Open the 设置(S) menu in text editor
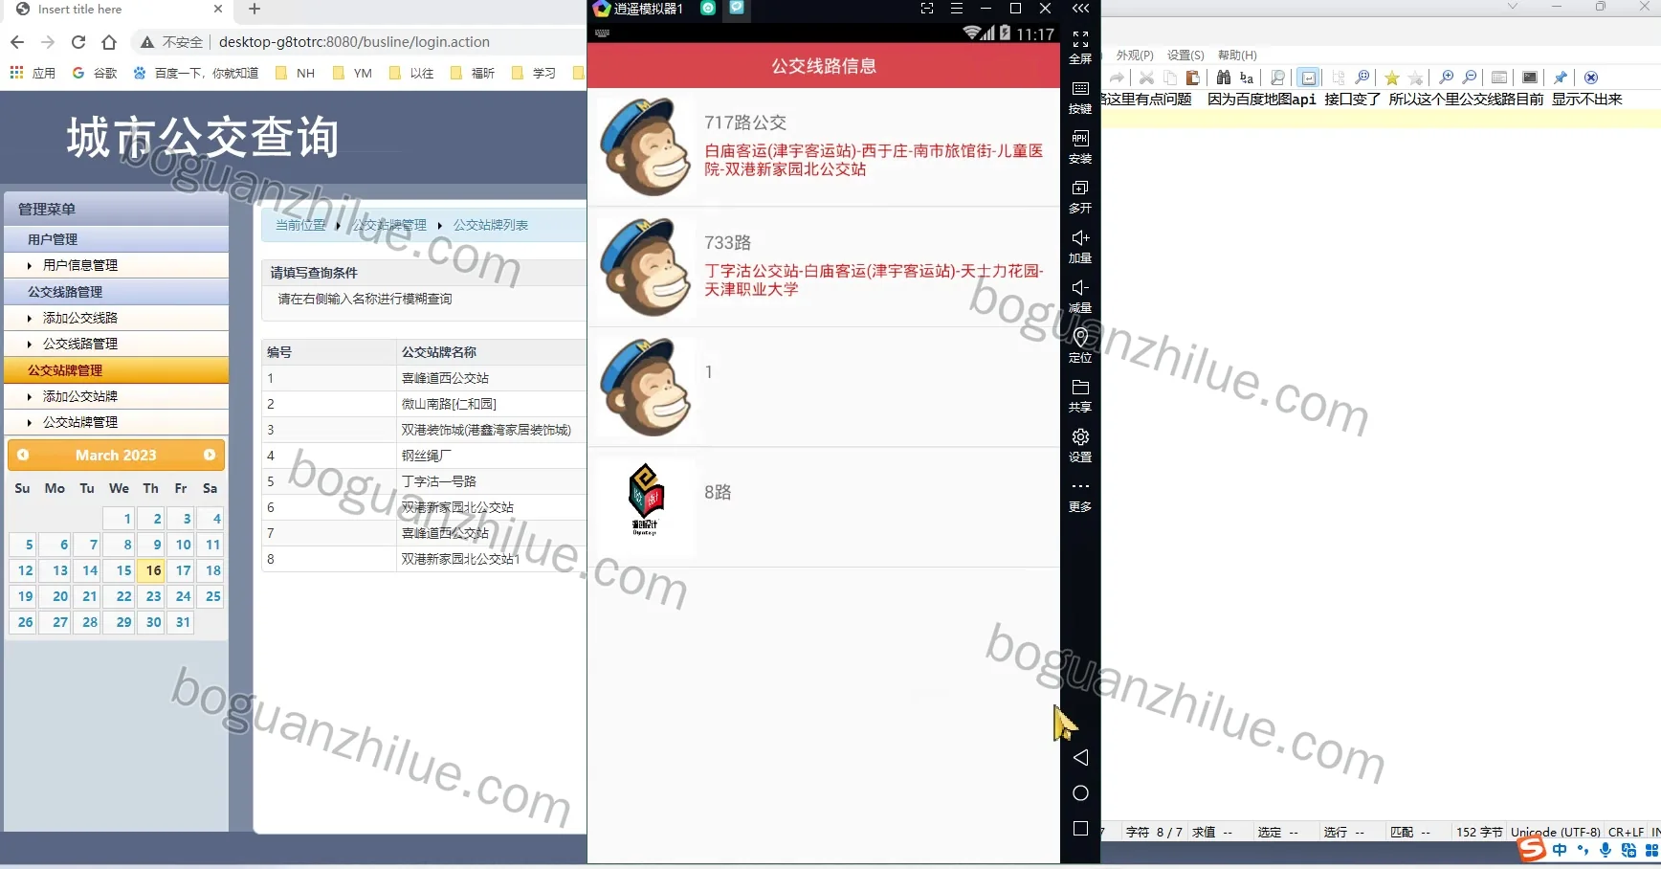Viewport: 1661px width, 869px height. (1185, 56)
